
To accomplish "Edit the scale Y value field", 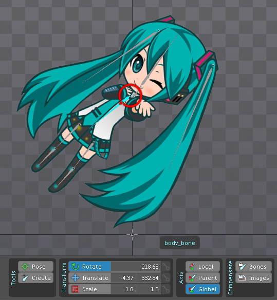I will 149,289.
